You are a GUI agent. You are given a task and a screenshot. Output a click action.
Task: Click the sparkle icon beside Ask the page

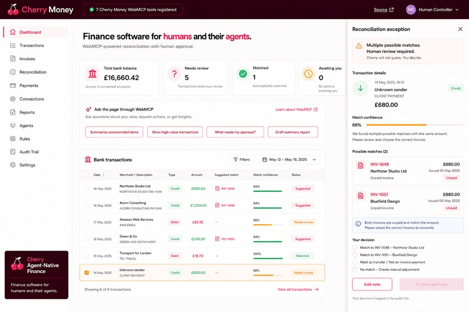tap(88, 110)
